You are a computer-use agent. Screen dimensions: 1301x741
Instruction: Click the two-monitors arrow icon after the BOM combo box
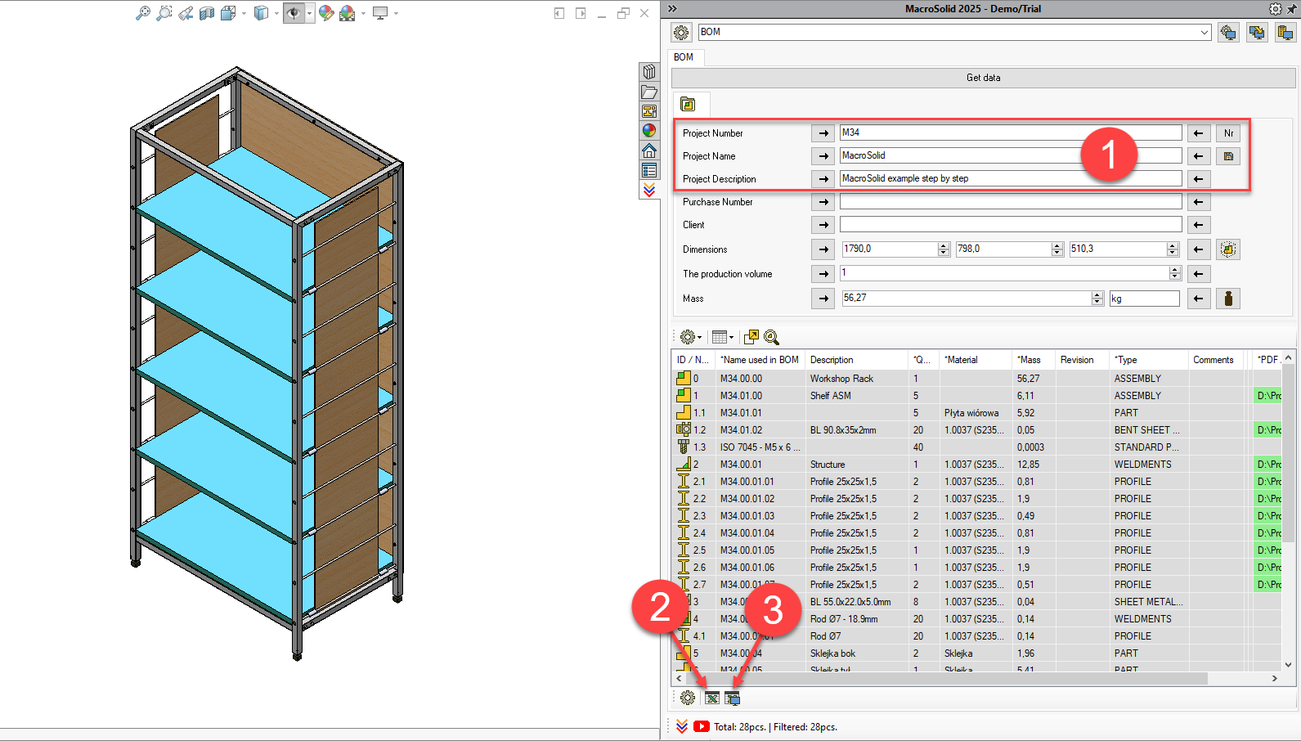pos(1257,33)
